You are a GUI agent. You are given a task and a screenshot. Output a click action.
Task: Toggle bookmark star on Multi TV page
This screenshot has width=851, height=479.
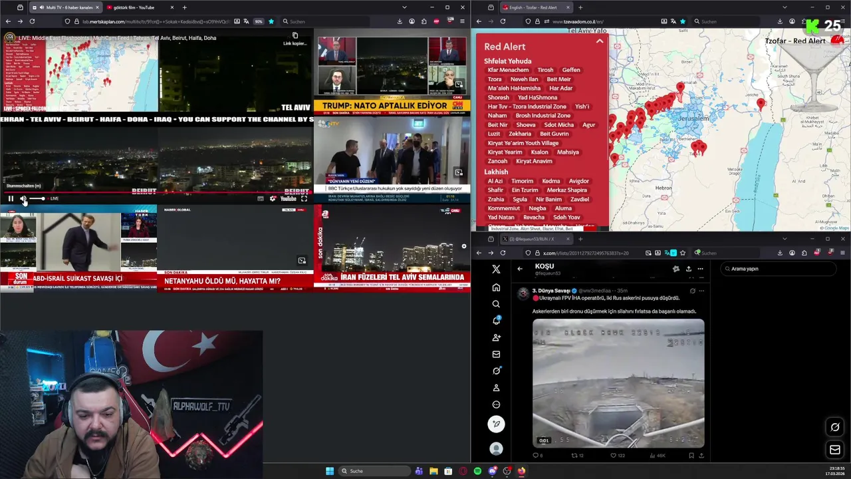271,21
